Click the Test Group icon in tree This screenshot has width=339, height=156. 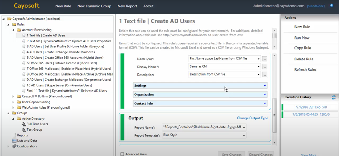(24, 130)
